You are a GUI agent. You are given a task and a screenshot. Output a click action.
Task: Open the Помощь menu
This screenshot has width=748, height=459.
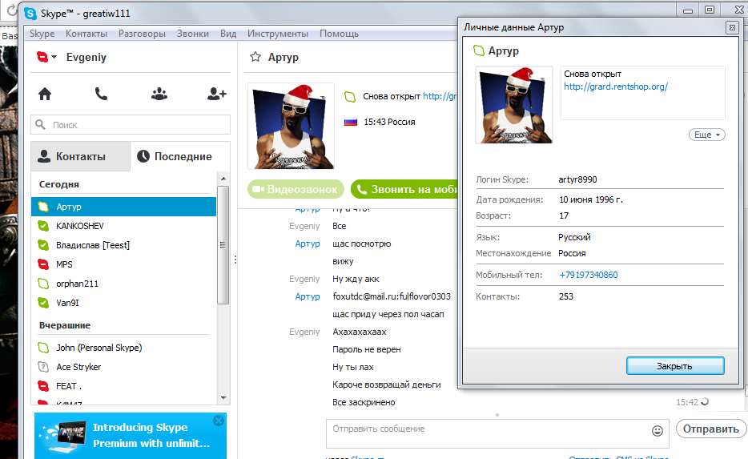point(340,34)
